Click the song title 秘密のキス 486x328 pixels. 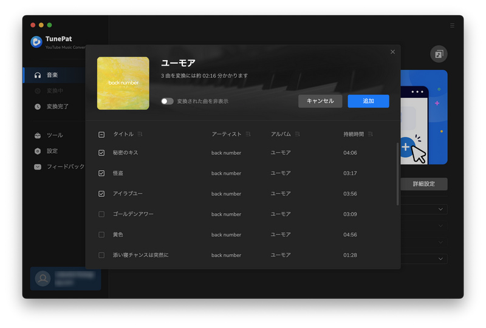[125, 152]
